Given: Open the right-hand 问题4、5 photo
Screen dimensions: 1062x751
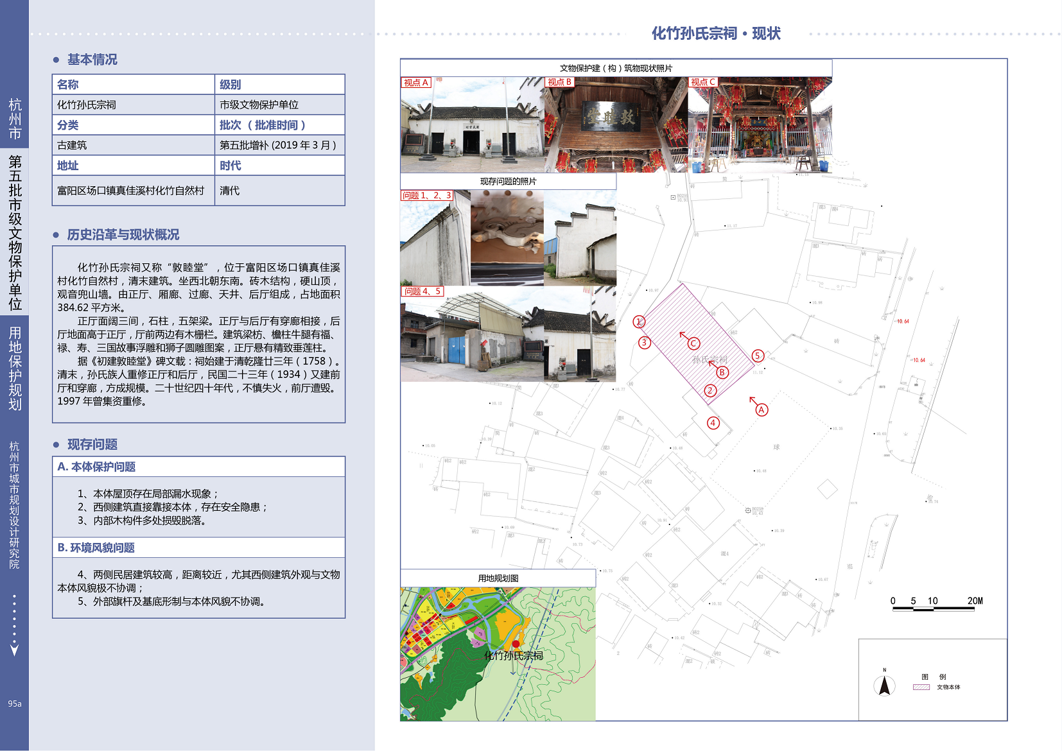Looking at the screenshot, I should (x=580, y=334).
